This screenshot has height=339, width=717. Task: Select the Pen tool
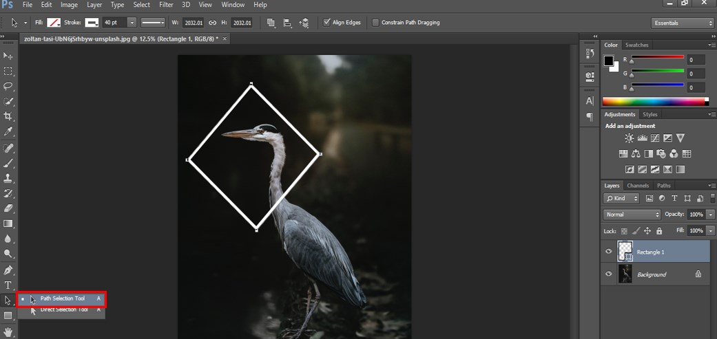click(8, 270)
